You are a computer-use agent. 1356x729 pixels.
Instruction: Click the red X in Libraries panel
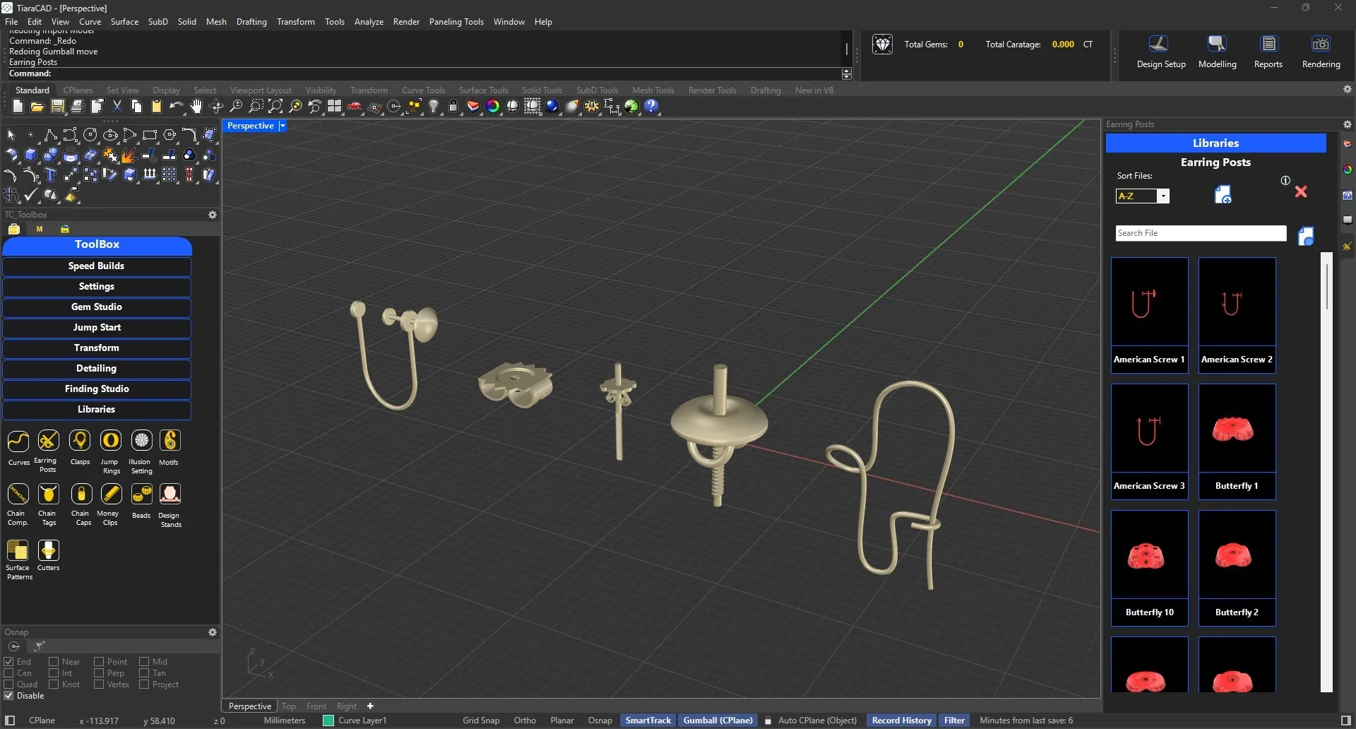tap(1301, 192)
